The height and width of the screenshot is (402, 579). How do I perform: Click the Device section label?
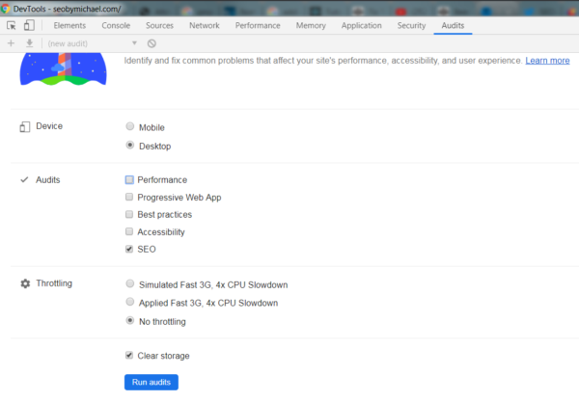tap(49, 126)
